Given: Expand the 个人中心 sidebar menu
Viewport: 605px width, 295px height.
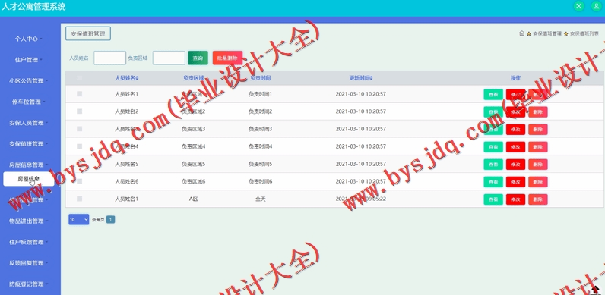Looking at the screenshot, I should click(x=29, y=39).
